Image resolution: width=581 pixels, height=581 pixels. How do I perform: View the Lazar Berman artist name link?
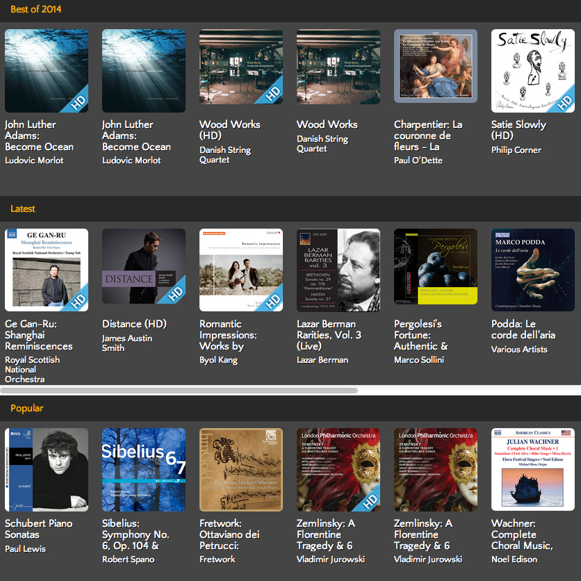[322, 360]
